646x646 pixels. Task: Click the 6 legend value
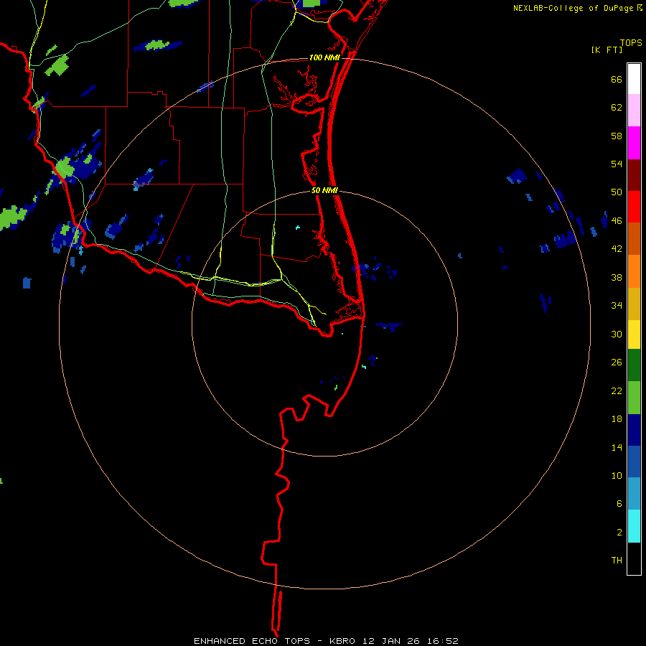619,503
